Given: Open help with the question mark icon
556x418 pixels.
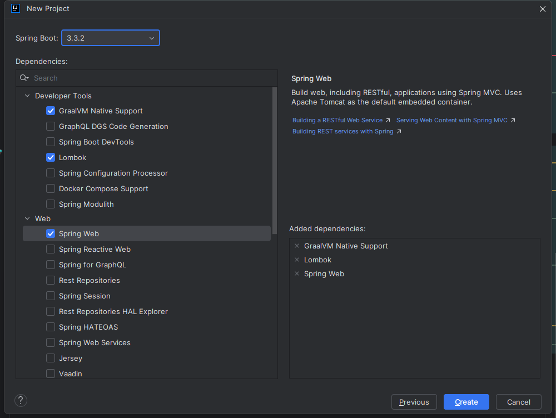Looking at the screenshot, I should tap(21, 400).
